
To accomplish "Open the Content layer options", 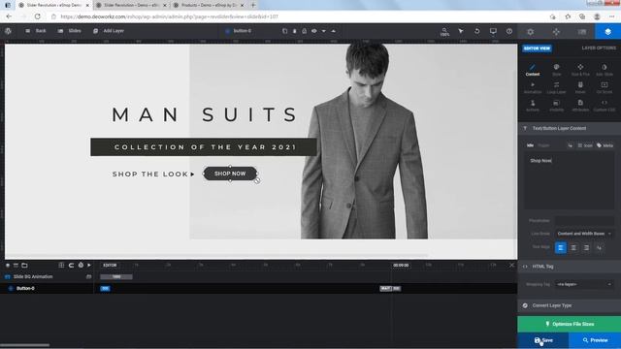I will [x=533, y=70].
